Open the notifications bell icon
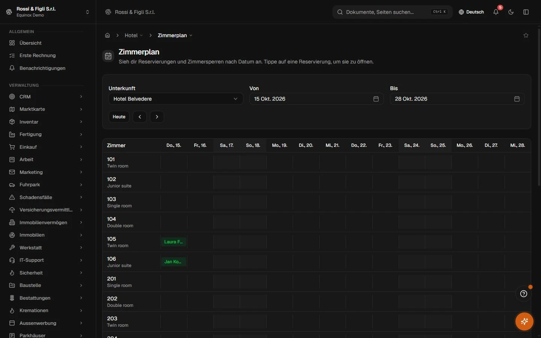The width and height of the screenshot is (541, 338). pos(496,12)
